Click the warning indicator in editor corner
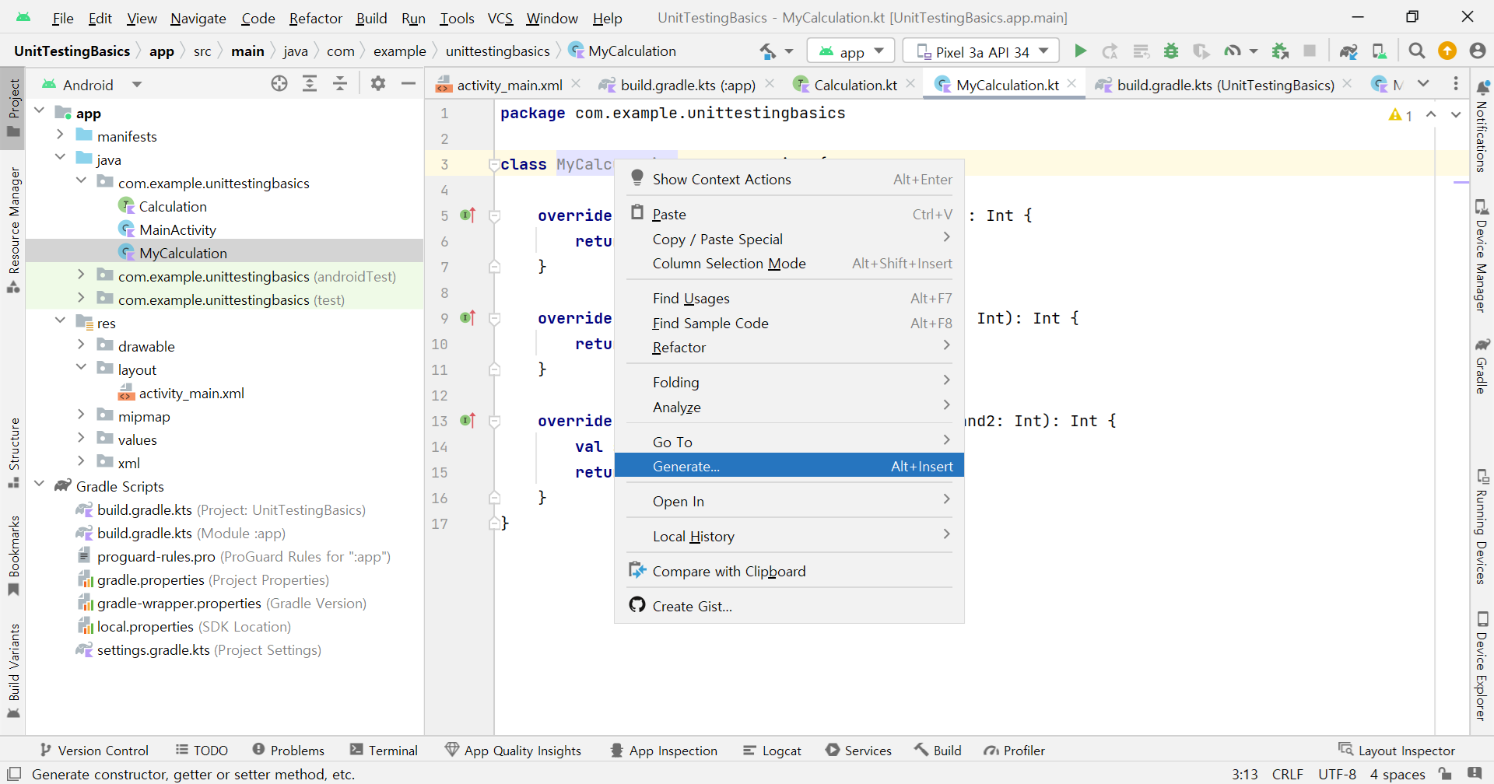Viewport: 1494px width, 784px height. click(x=1401, y=115)
